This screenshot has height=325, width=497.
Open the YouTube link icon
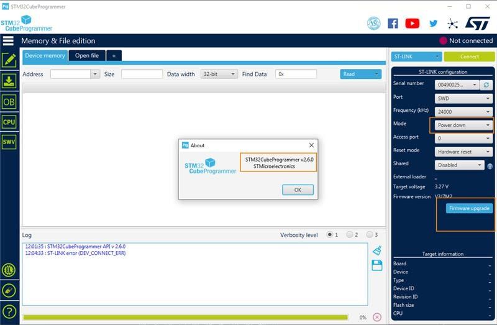click(x=413, y=24)
